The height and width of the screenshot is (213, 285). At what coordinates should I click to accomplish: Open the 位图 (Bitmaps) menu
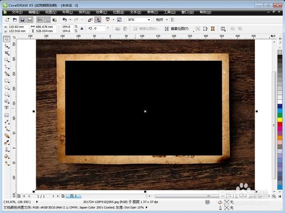[x=119, y=12]
